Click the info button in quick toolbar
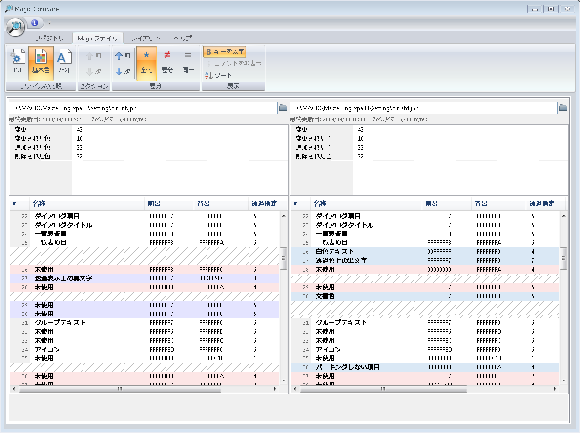The height and width of the screenshot is (433, 580). coord(35,23)
